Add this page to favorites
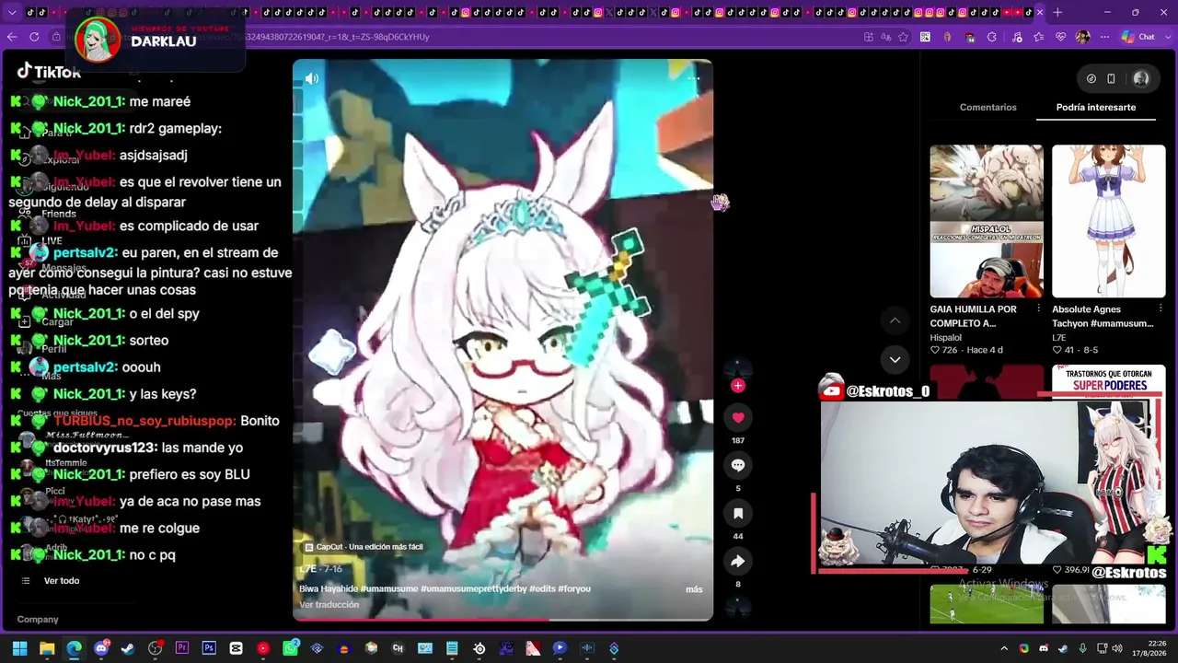Viewport: 1178px width, 663px height. tap(903, 37)
